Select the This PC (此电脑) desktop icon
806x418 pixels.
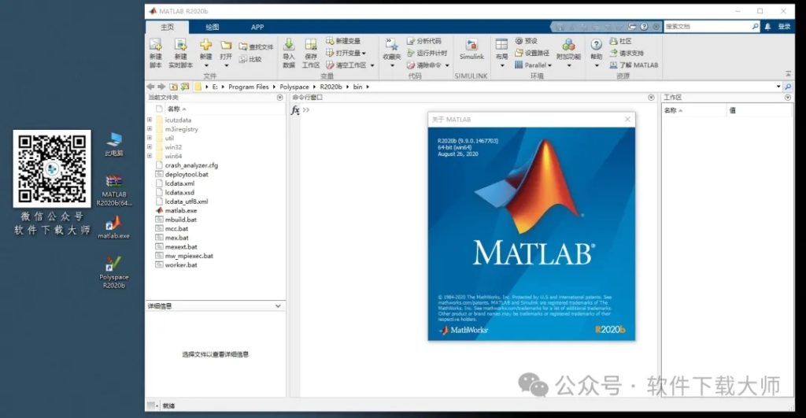point(114,143)
